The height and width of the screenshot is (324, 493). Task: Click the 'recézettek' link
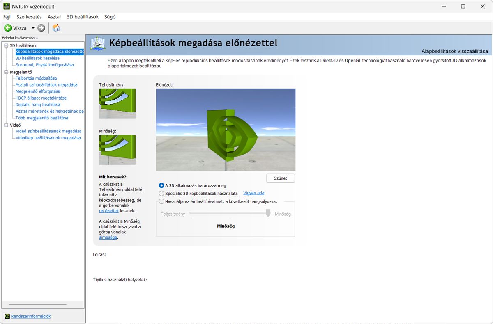[x=109, y=211]
